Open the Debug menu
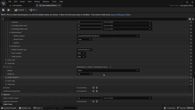 (37, 2)
